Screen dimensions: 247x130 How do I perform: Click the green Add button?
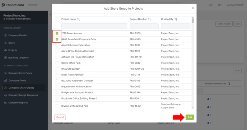(x=190, y=117)
